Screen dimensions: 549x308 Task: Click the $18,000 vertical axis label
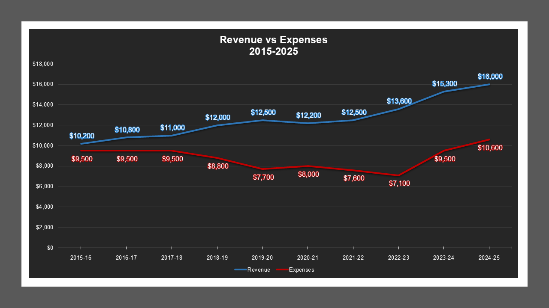(x=44, y=63)
